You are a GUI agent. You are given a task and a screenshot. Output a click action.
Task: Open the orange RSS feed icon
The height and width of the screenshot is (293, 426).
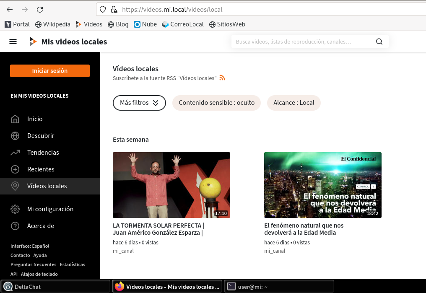(x=222, y=78)
